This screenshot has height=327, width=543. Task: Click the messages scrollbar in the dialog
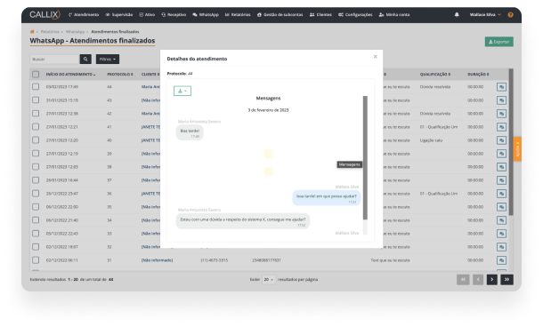tap(365, 157)
